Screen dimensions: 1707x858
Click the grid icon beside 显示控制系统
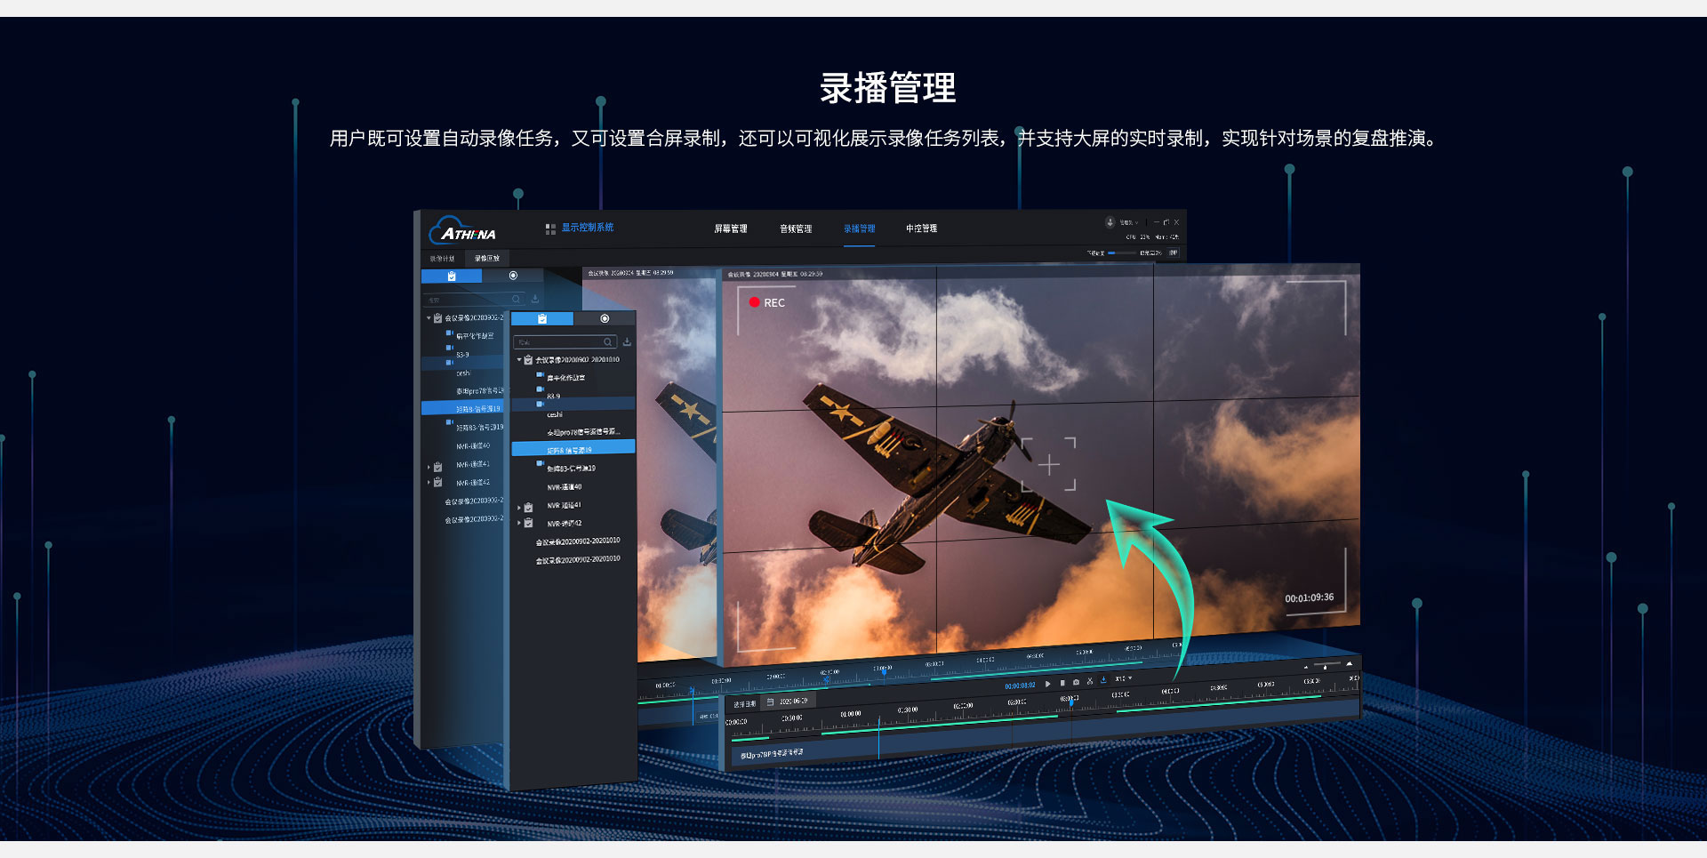550,229
